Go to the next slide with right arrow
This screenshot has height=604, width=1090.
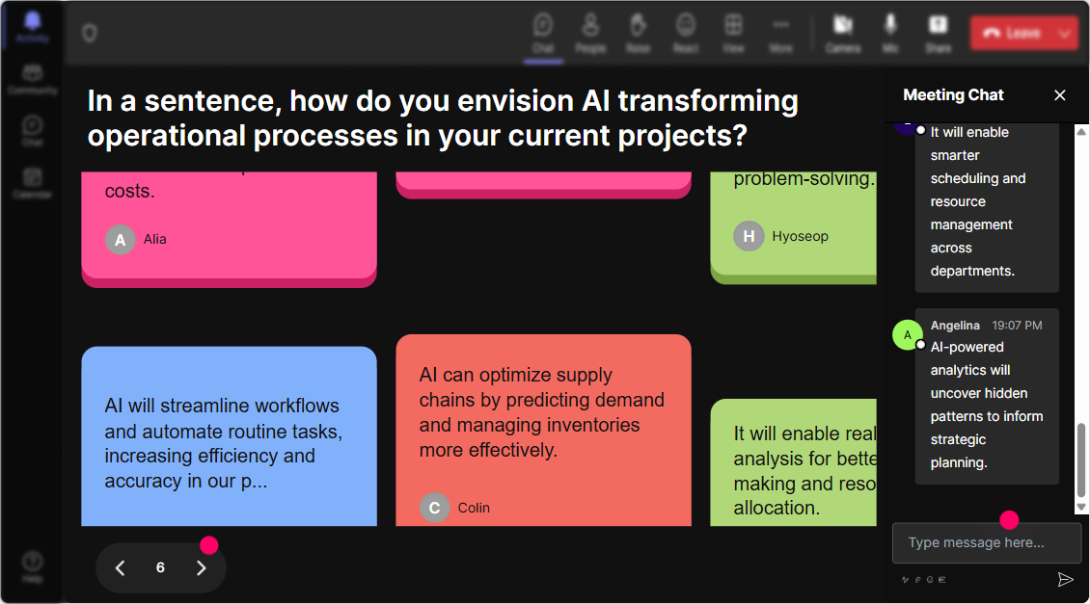(202, 568)
